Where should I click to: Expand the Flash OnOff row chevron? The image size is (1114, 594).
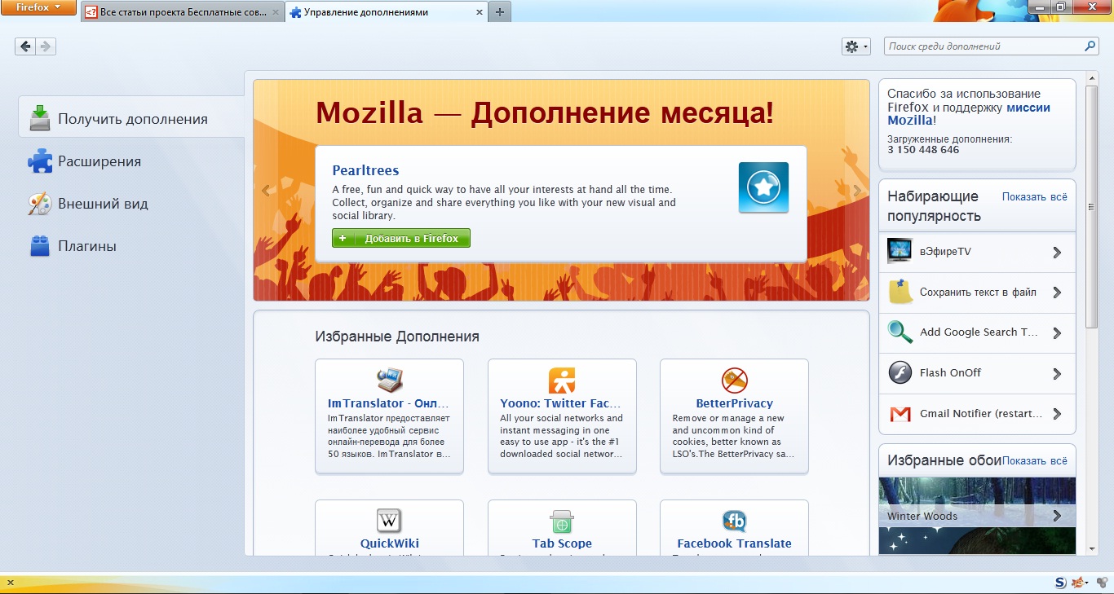click(1057, 373)
